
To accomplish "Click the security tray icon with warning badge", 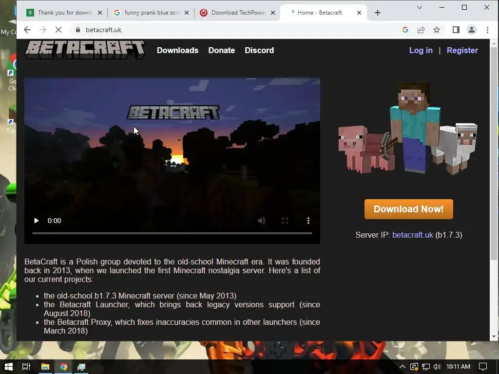I will (414, 367).
